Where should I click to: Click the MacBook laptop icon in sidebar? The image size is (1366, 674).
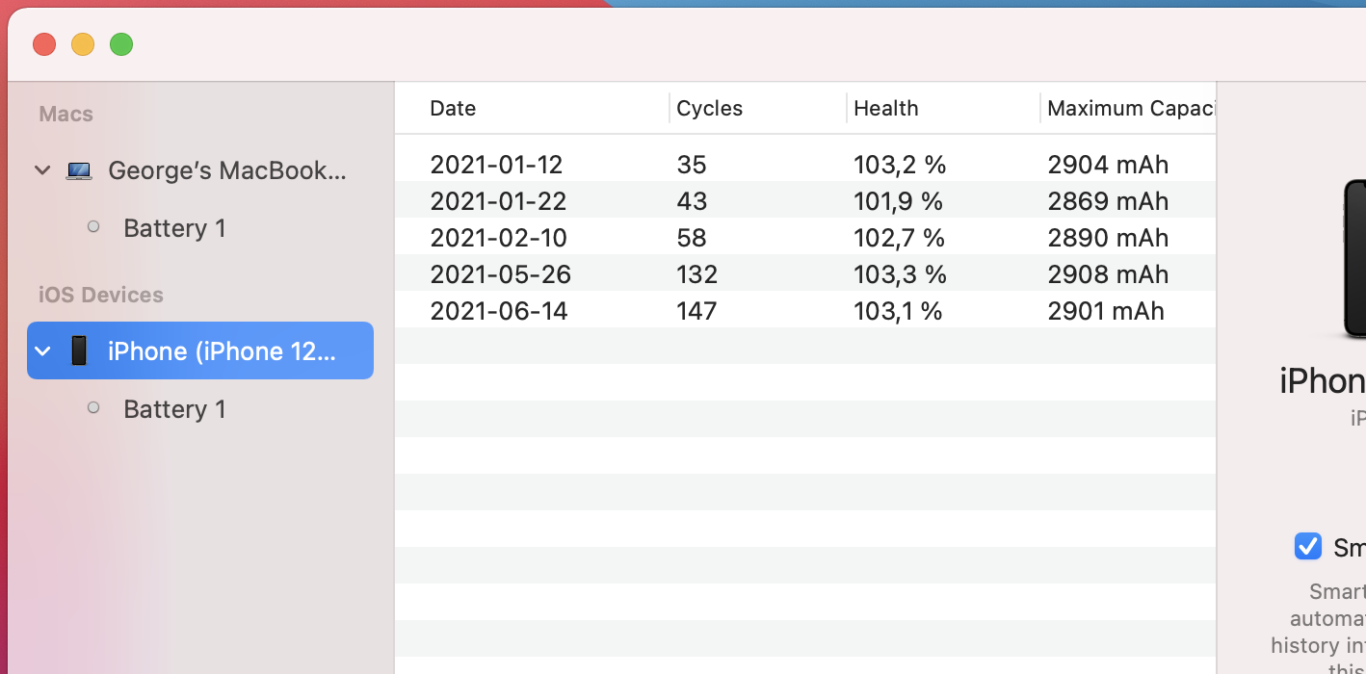[x=79, y=171]
